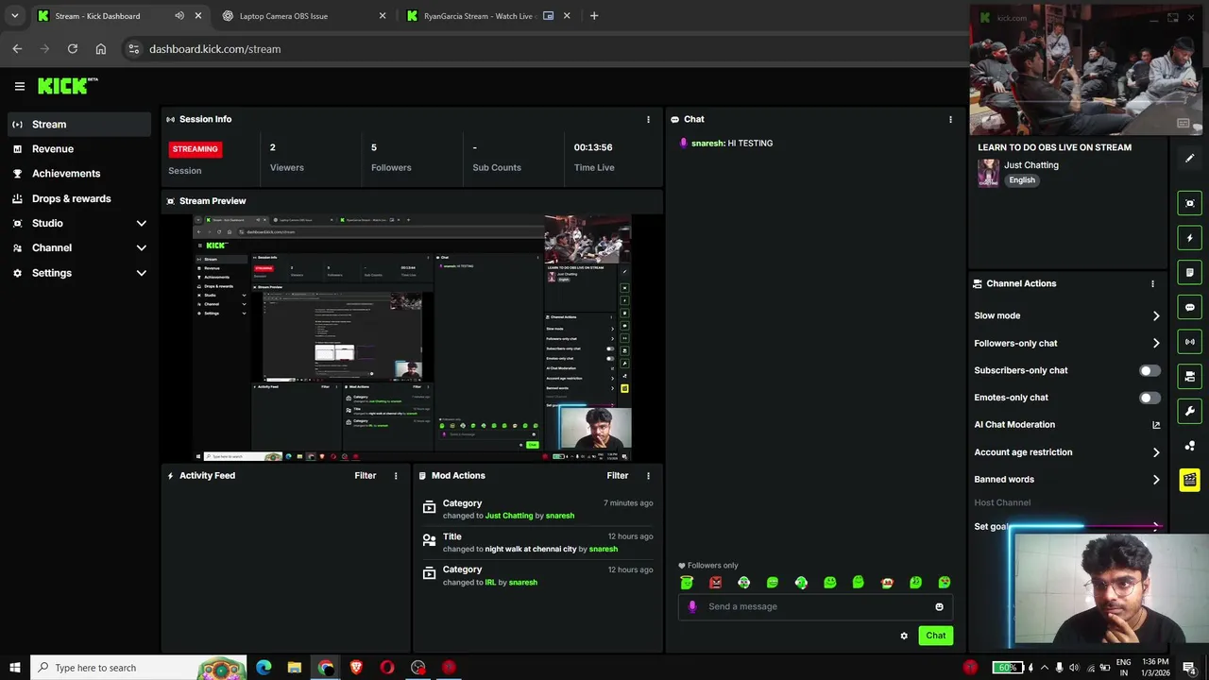Click the yellow clapperboard icon in the right sidebar
This screenshot has width=1209, height=680.
coord(1189,480)
